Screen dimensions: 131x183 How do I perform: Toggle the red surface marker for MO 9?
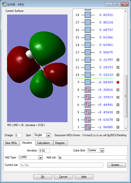tap(118, 82)
